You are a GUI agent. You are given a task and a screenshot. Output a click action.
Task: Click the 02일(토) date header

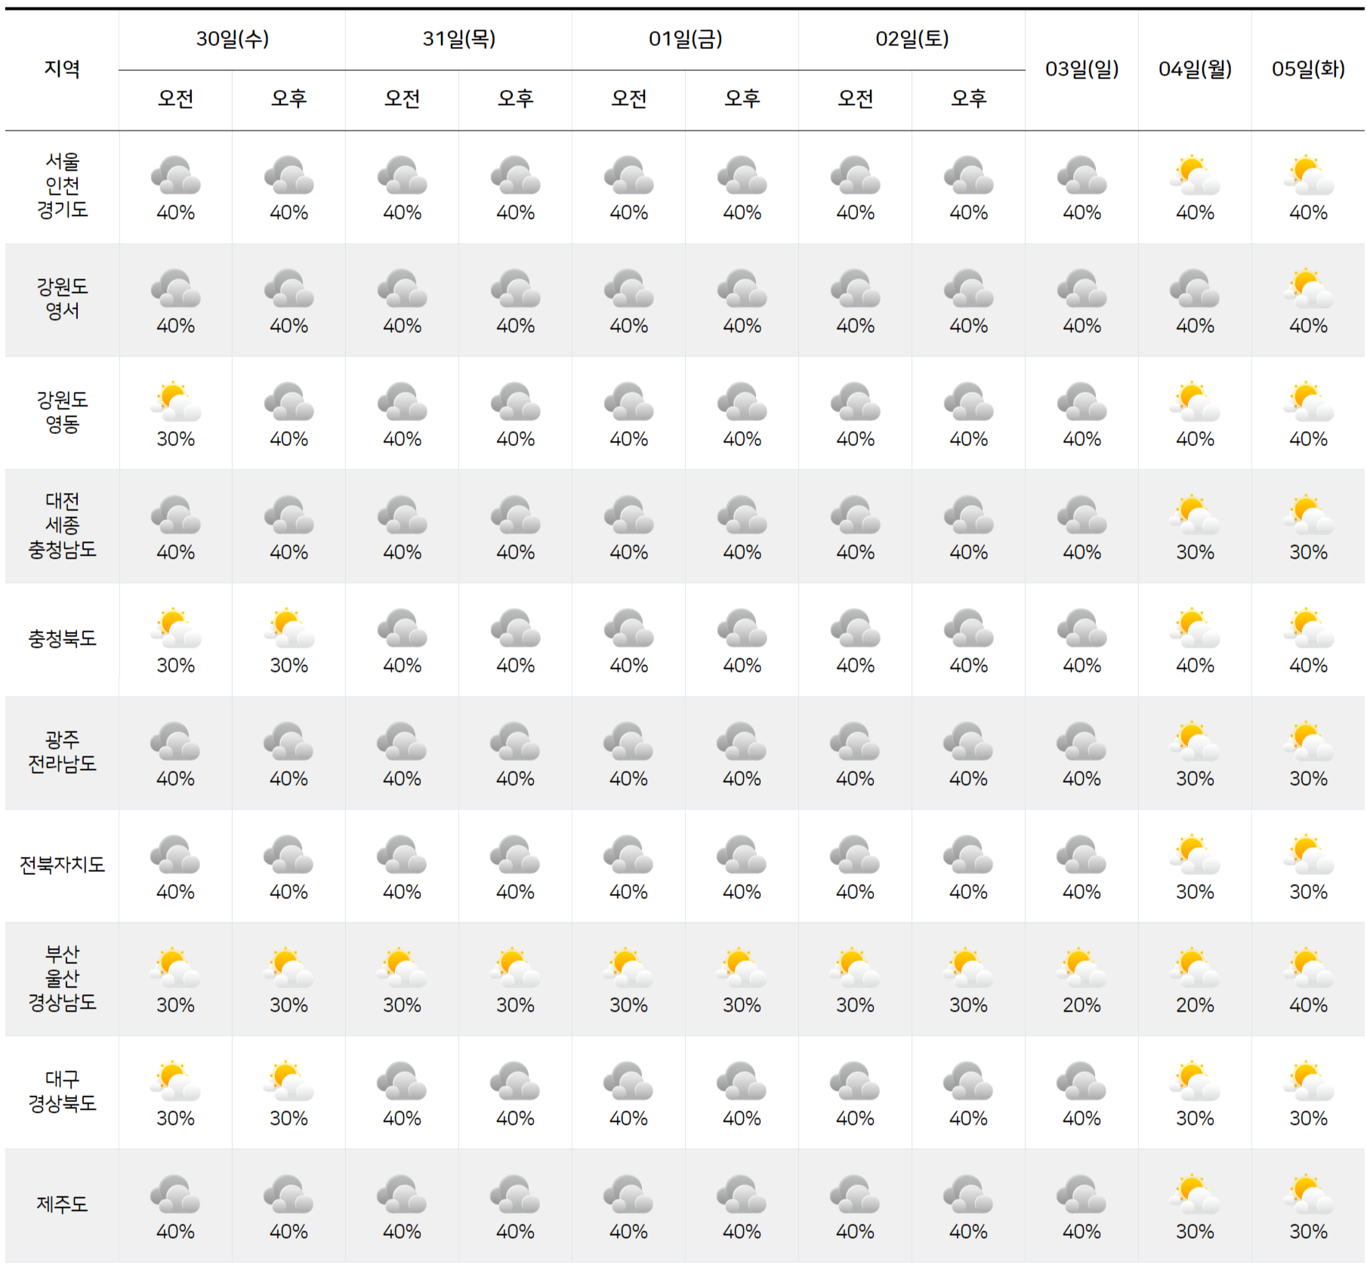(912, 39)
